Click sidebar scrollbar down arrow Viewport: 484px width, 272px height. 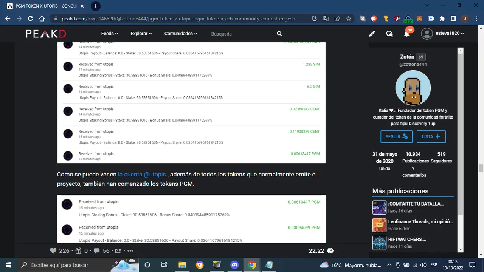click(460, 249)
